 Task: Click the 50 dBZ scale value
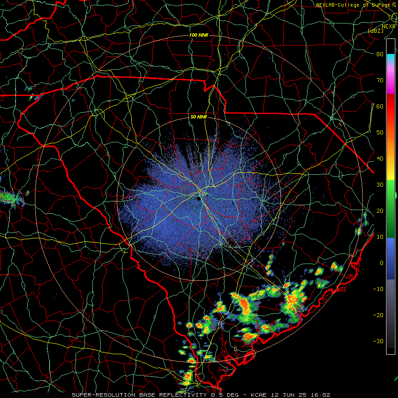coord(380,133)
